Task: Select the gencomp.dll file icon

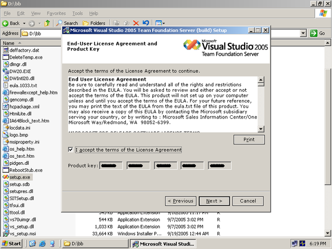Action: (6, 99)
